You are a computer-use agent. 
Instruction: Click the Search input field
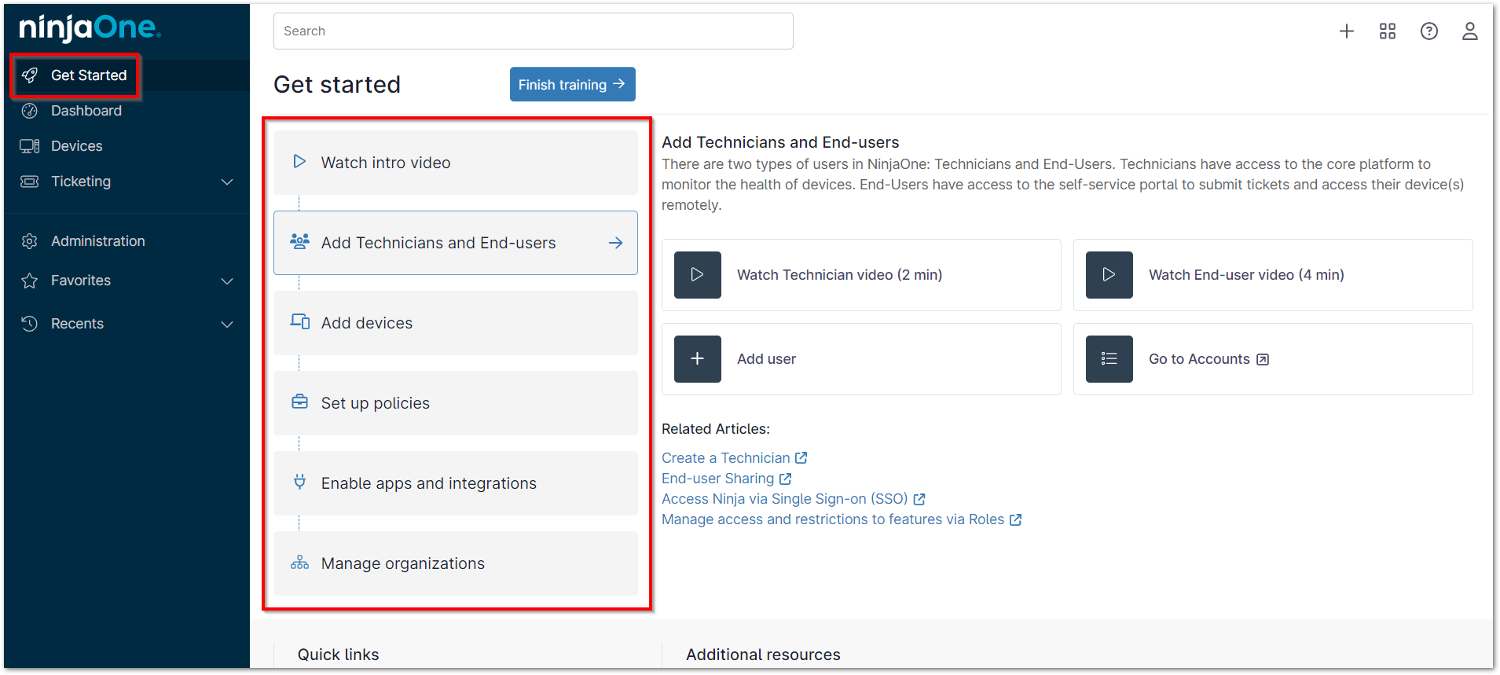point(533,31)
